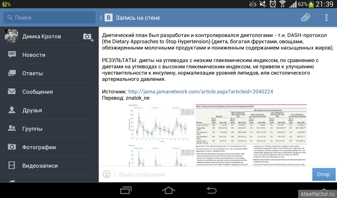Screen dimensions: 337x198
Task: Tap Димка Кротов profile avatar
Action: pyautogui.click(x=12, y=36)
